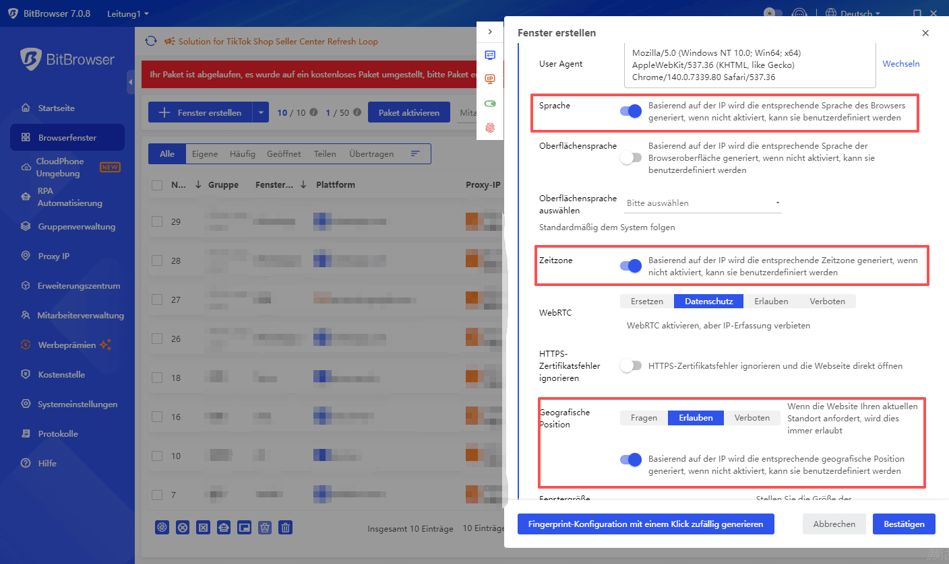Click the blue monitor settings icon in side strip
The width and height of the screenshot is (949, 564).
point(490,55)
